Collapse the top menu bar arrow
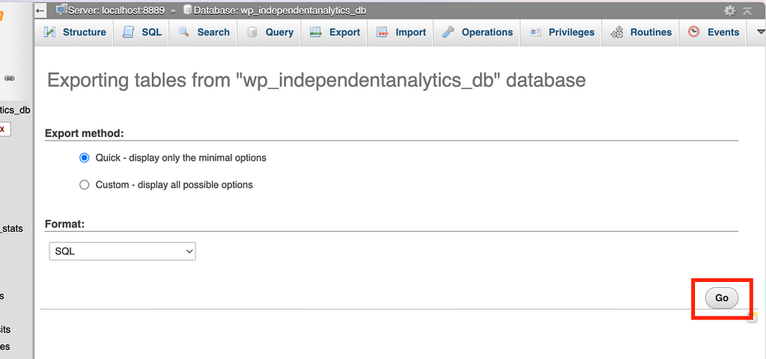Image resolution: width=766 pixels, height=359 pixels. point(747,10)
